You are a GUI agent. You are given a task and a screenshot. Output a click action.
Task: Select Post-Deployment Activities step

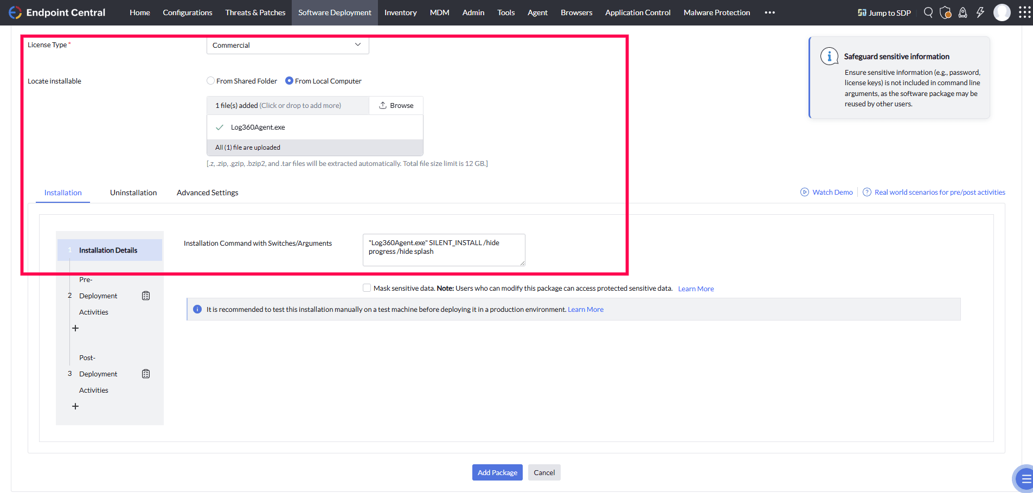click(98, 374)
